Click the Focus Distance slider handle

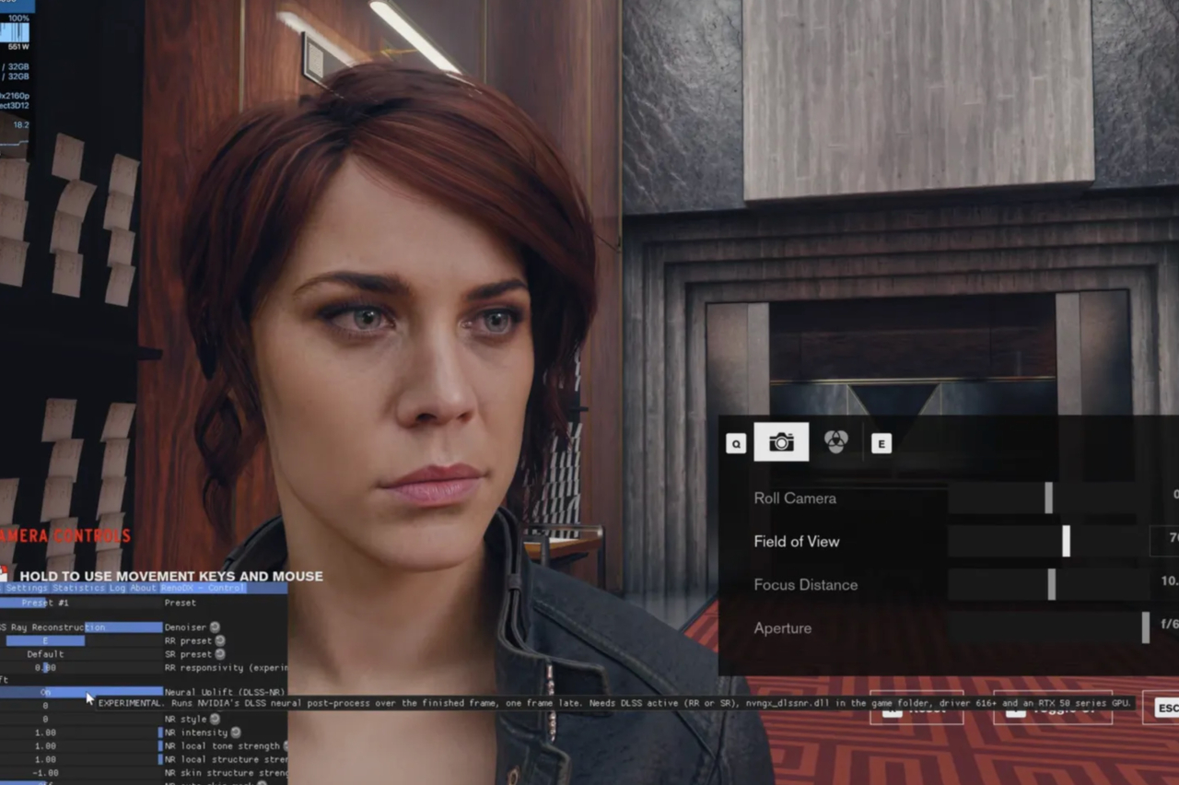(1051, 584)
